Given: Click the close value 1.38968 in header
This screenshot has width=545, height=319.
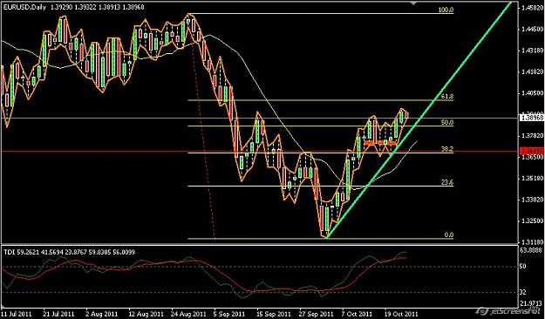Looking at the screenshot, I should click(x=133, y=7).
